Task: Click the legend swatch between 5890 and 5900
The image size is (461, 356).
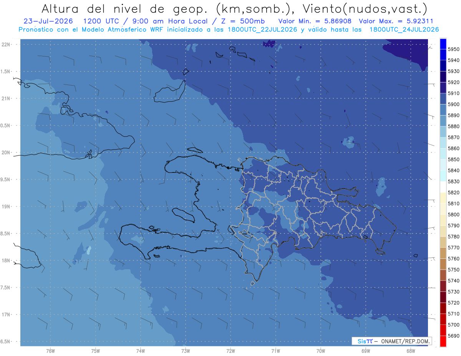Action: [443, 109]
